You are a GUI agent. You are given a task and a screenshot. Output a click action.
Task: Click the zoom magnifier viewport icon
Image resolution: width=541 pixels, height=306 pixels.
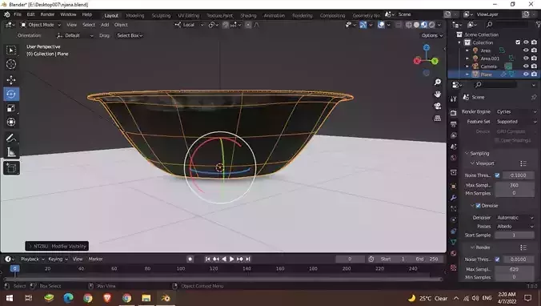[x=438, y=82]
